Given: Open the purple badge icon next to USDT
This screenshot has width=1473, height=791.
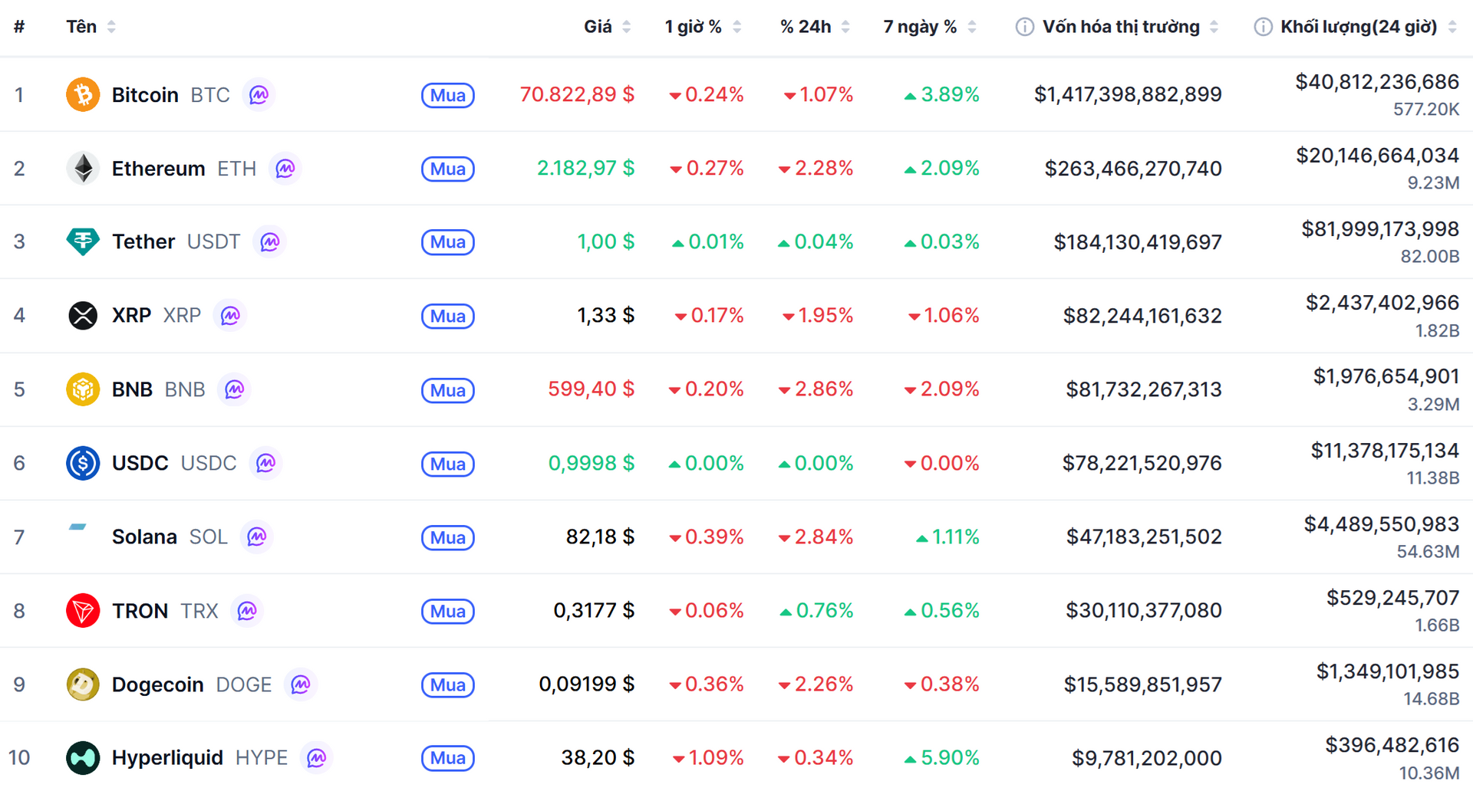Looking at the screenshot, I should pos(270,242).
